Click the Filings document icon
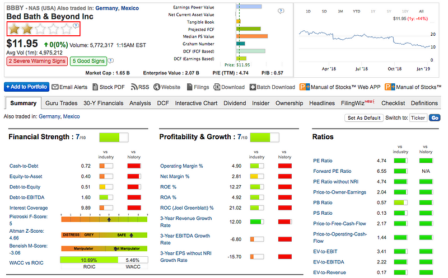The width and height of the screenshot is (448, 278). pyautogui.click(x=189, y=87)
